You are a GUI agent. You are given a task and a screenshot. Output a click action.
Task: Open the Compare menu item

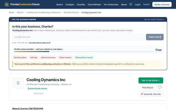pos(70,4)
